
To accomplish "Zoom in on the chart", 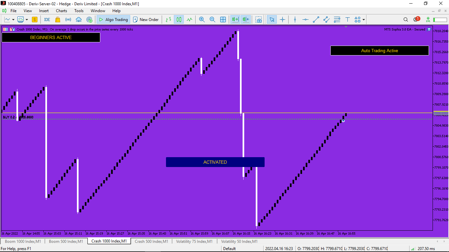I will pos(202,20).
